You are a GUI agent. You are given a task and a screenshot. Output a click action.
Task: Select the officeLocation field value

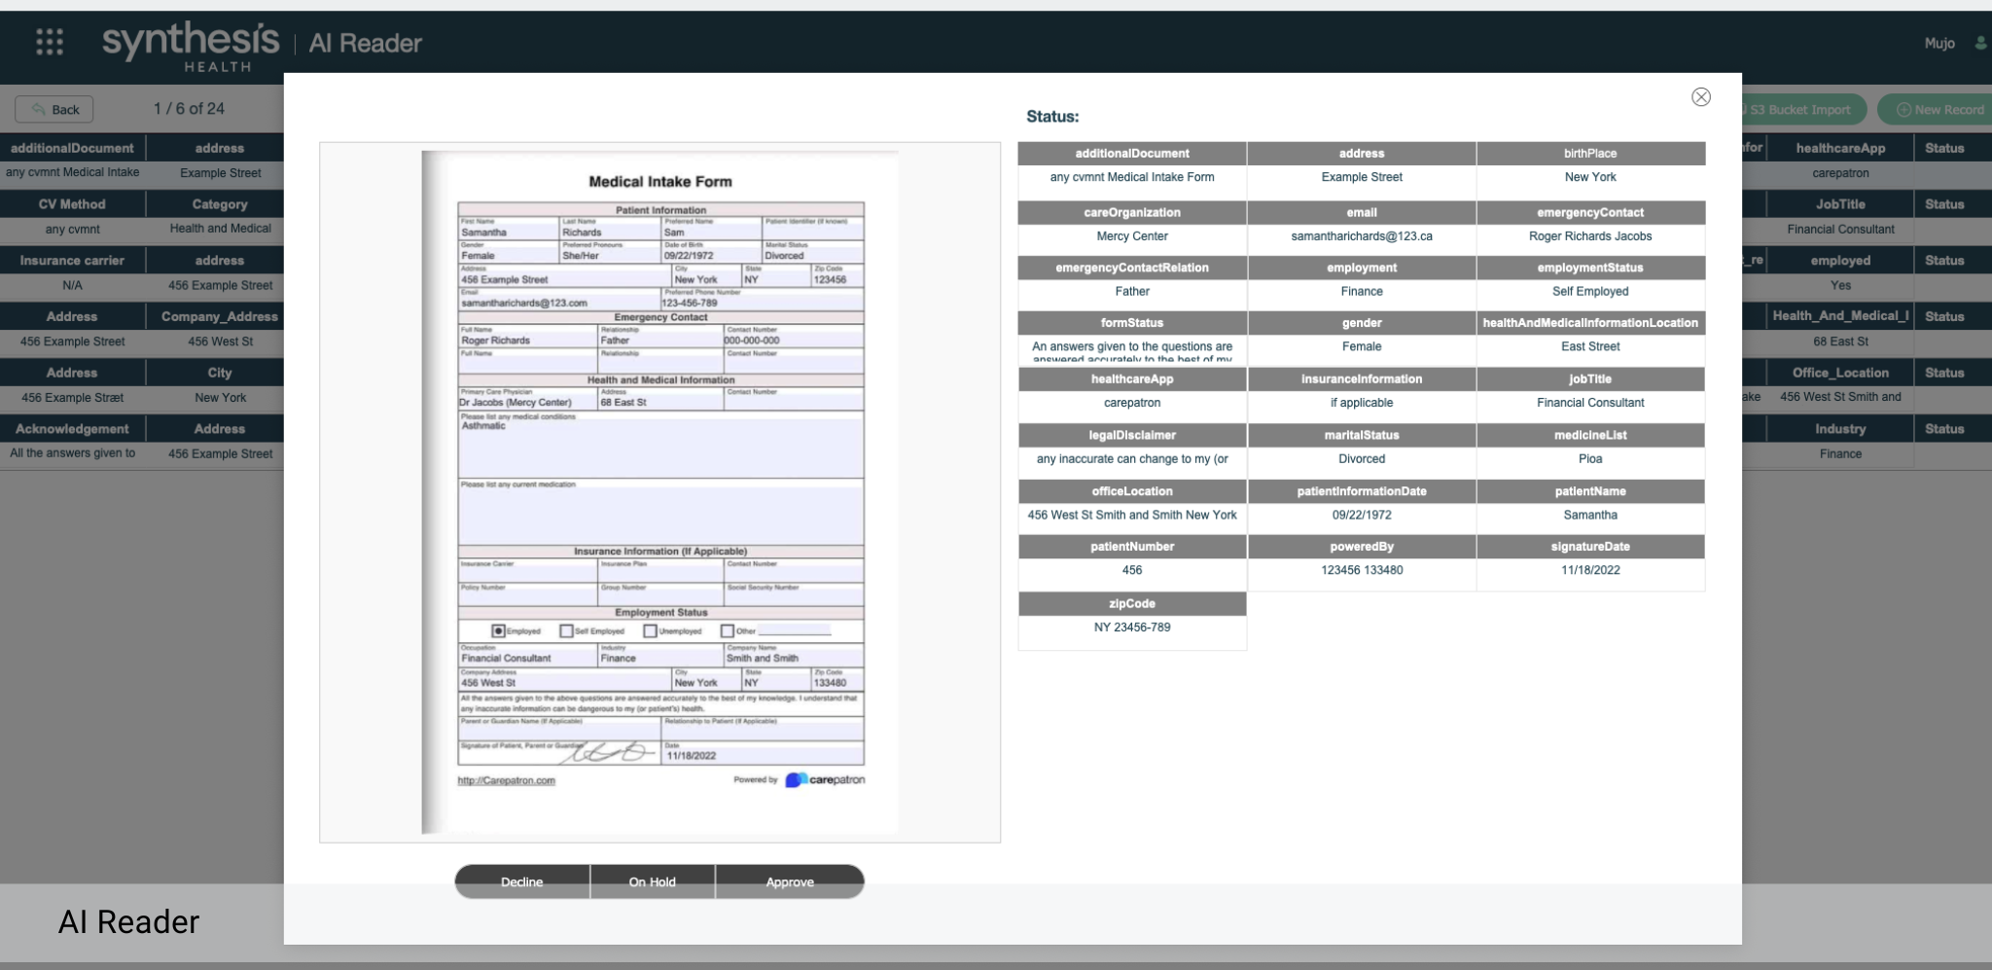1132,515
